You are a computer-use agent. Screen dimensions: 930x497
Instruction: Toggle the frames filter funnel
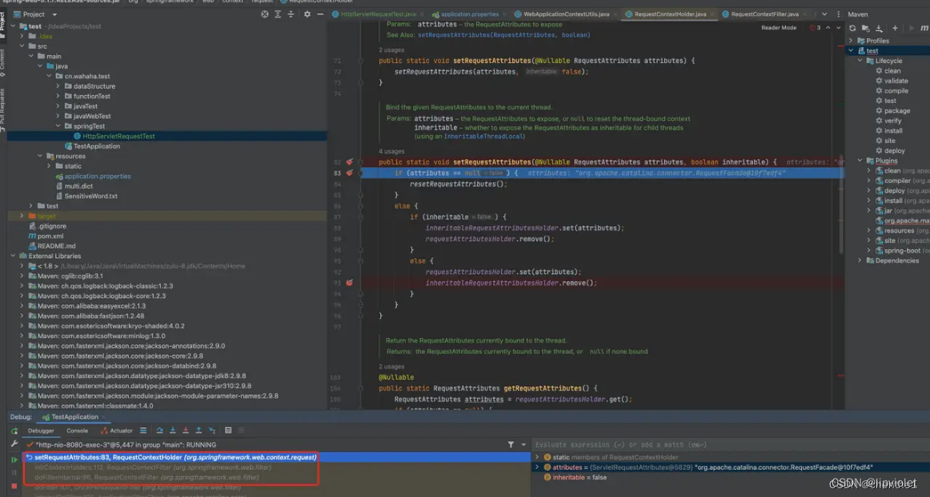pos(511,444)
